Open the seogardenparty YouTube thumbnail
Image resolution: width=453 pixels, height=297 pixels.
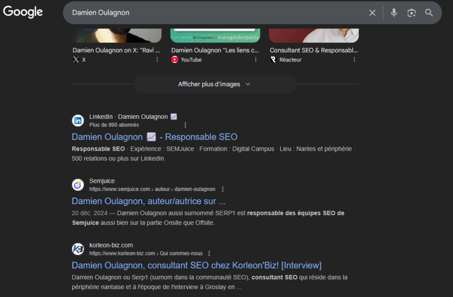[x=215, y=35]
